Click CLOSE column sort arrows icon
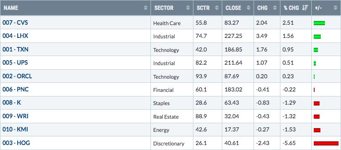Image resolution: width=341 pixels, height=150 pixels. [249, 8]
